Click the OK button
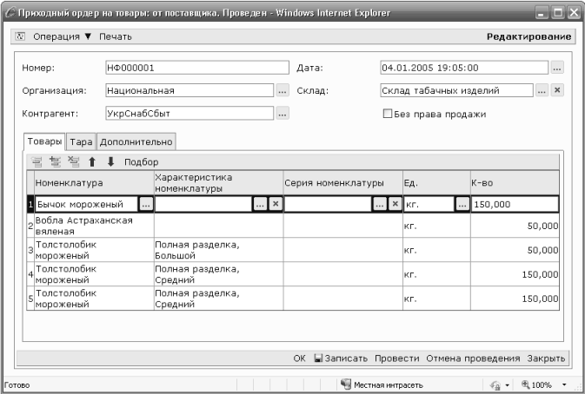This screenshot has height=394, width=585. tap(299, 358)
